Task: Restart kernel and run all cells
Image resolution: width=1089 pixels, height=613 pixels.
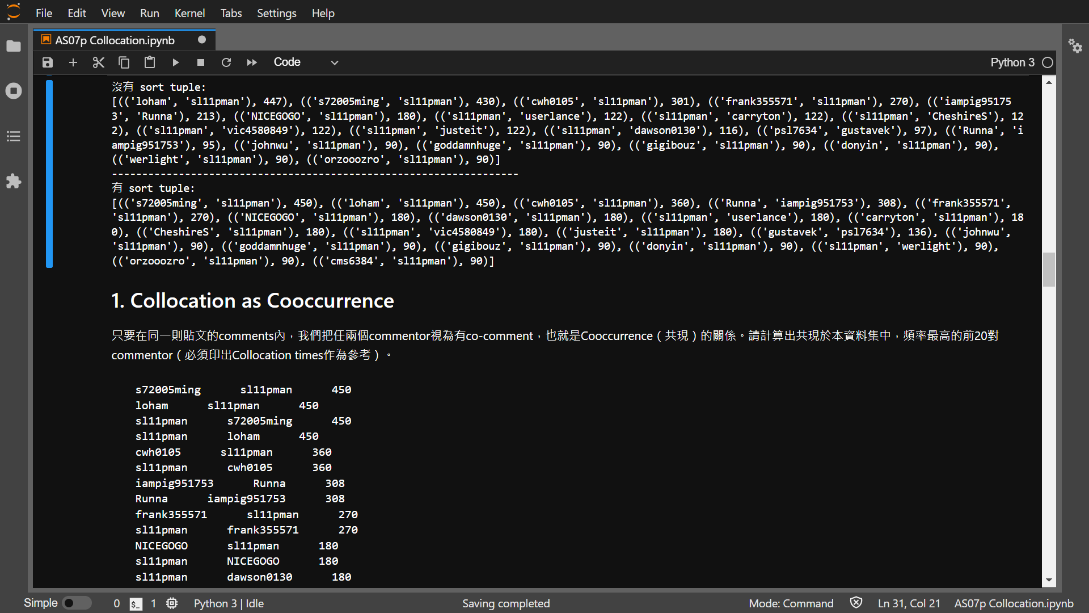Action: 252,62
